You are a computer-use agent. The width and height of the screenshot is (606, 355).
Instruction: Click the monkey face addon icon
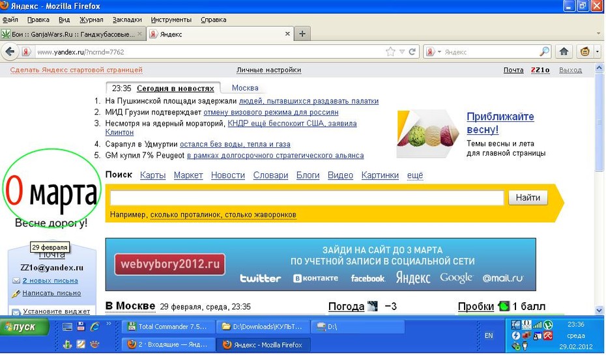[584, 51]
